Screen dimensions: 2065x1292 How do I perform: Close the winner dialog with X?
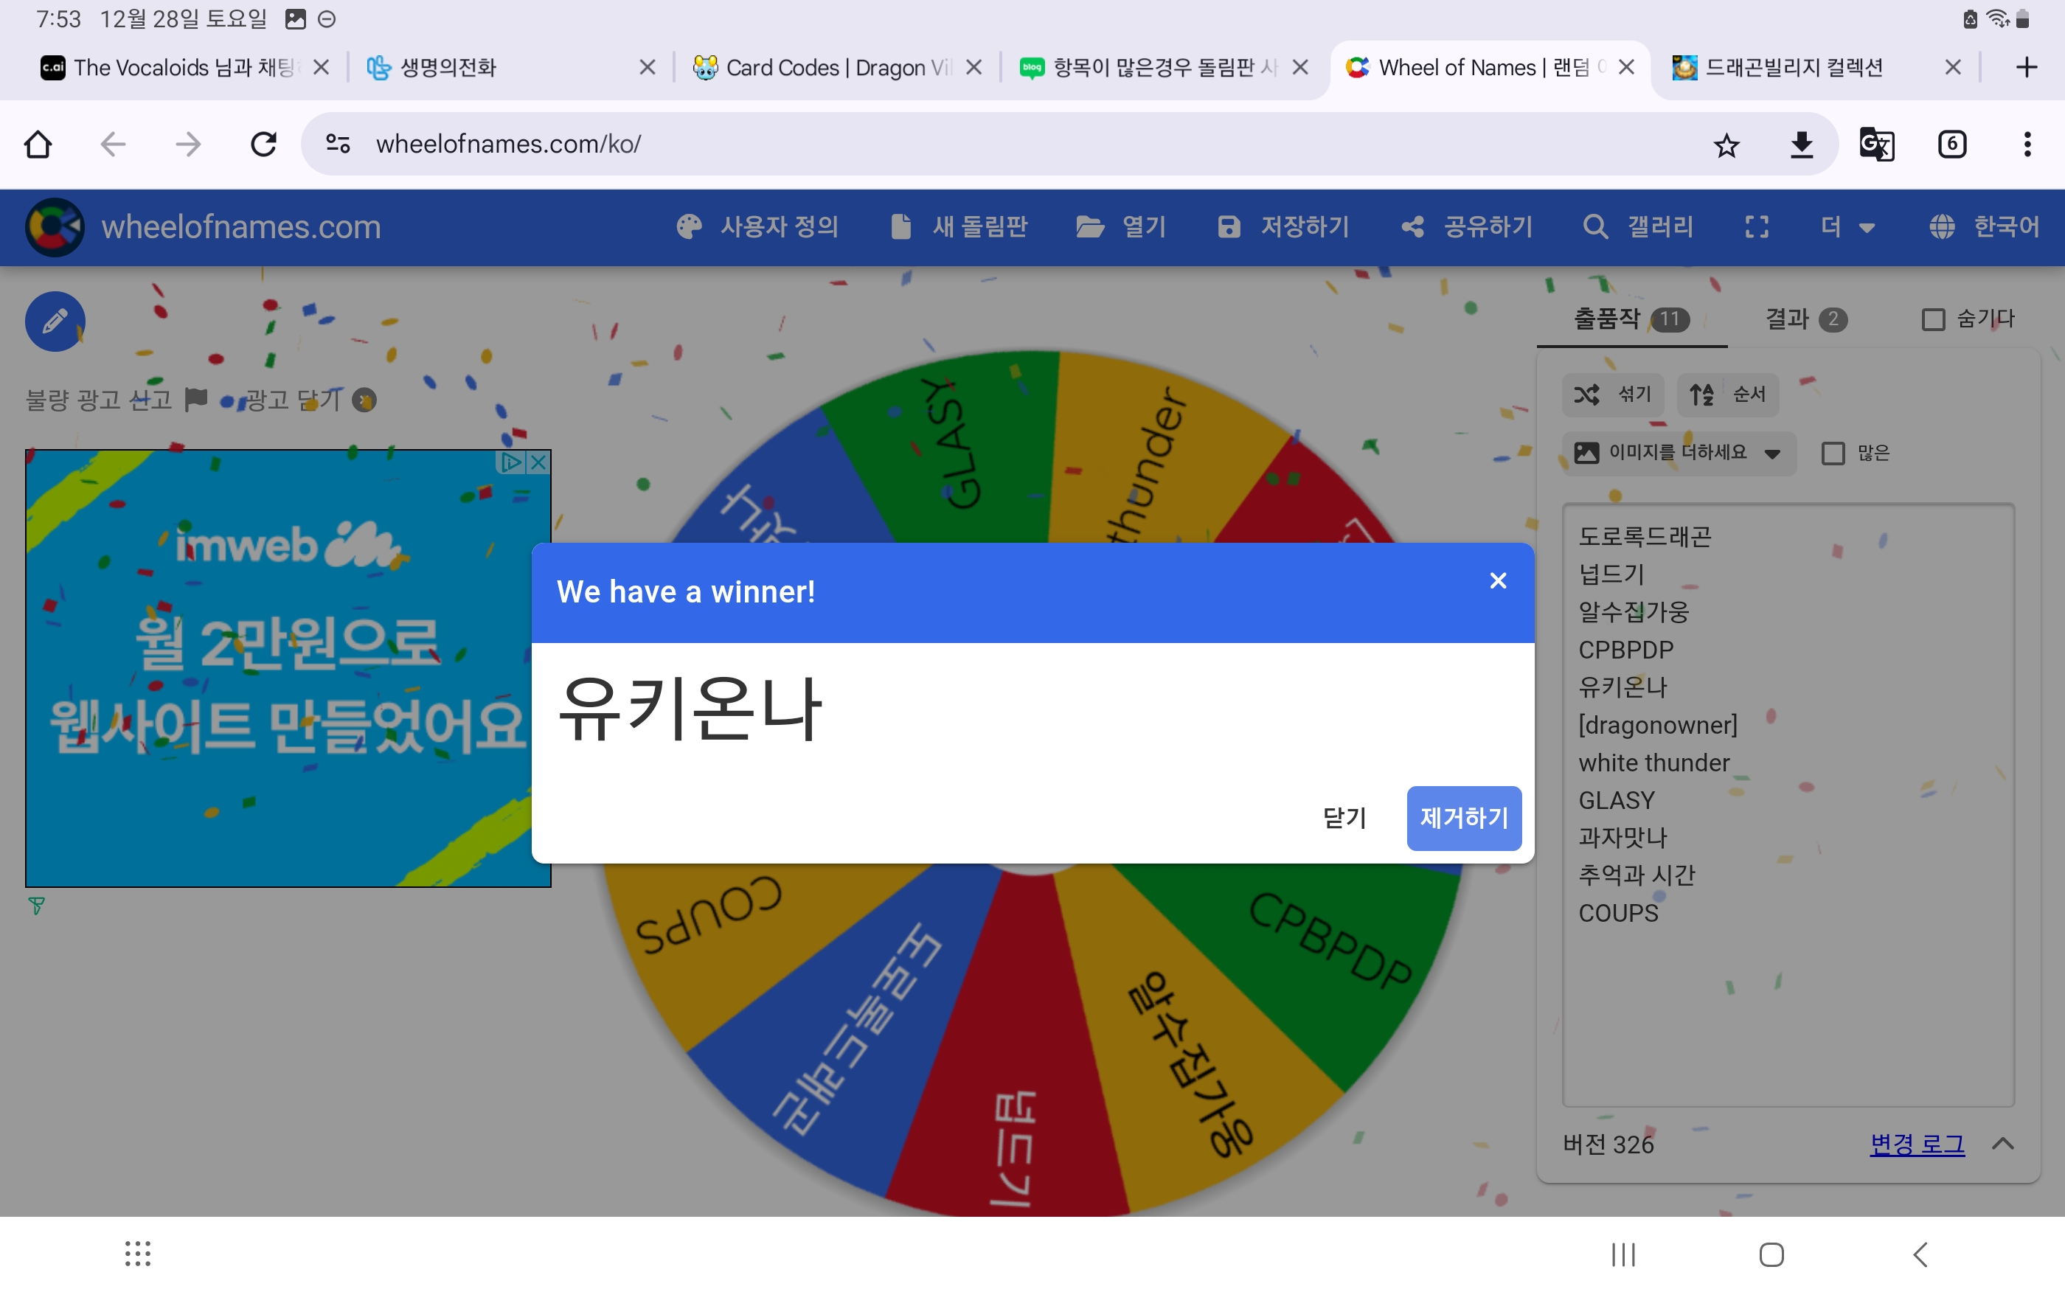tap(1497, 581)
